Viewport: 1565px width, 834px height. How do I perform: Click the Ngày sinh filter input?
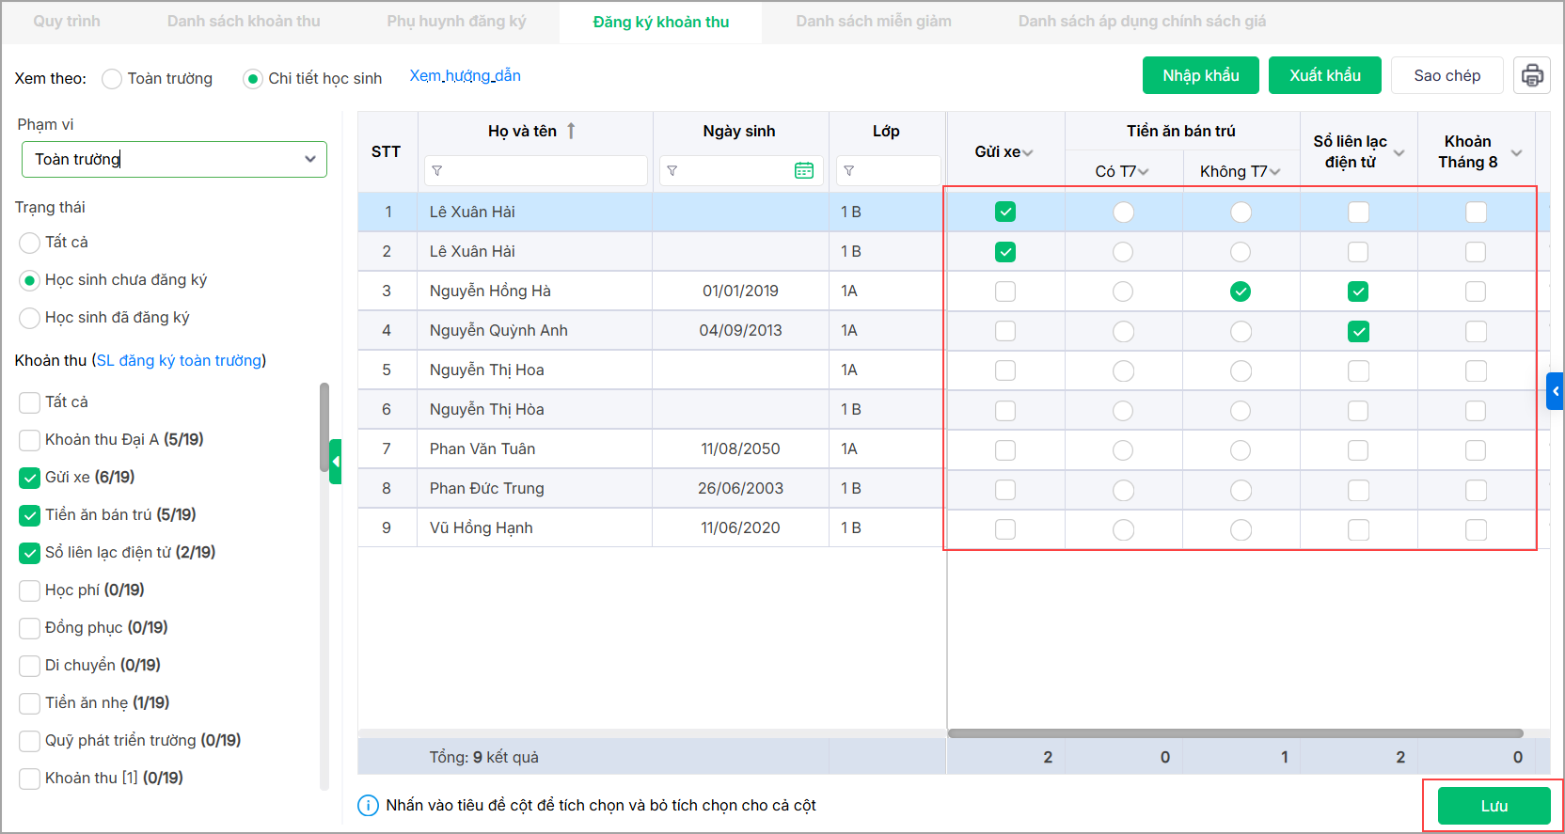(741, 170)
